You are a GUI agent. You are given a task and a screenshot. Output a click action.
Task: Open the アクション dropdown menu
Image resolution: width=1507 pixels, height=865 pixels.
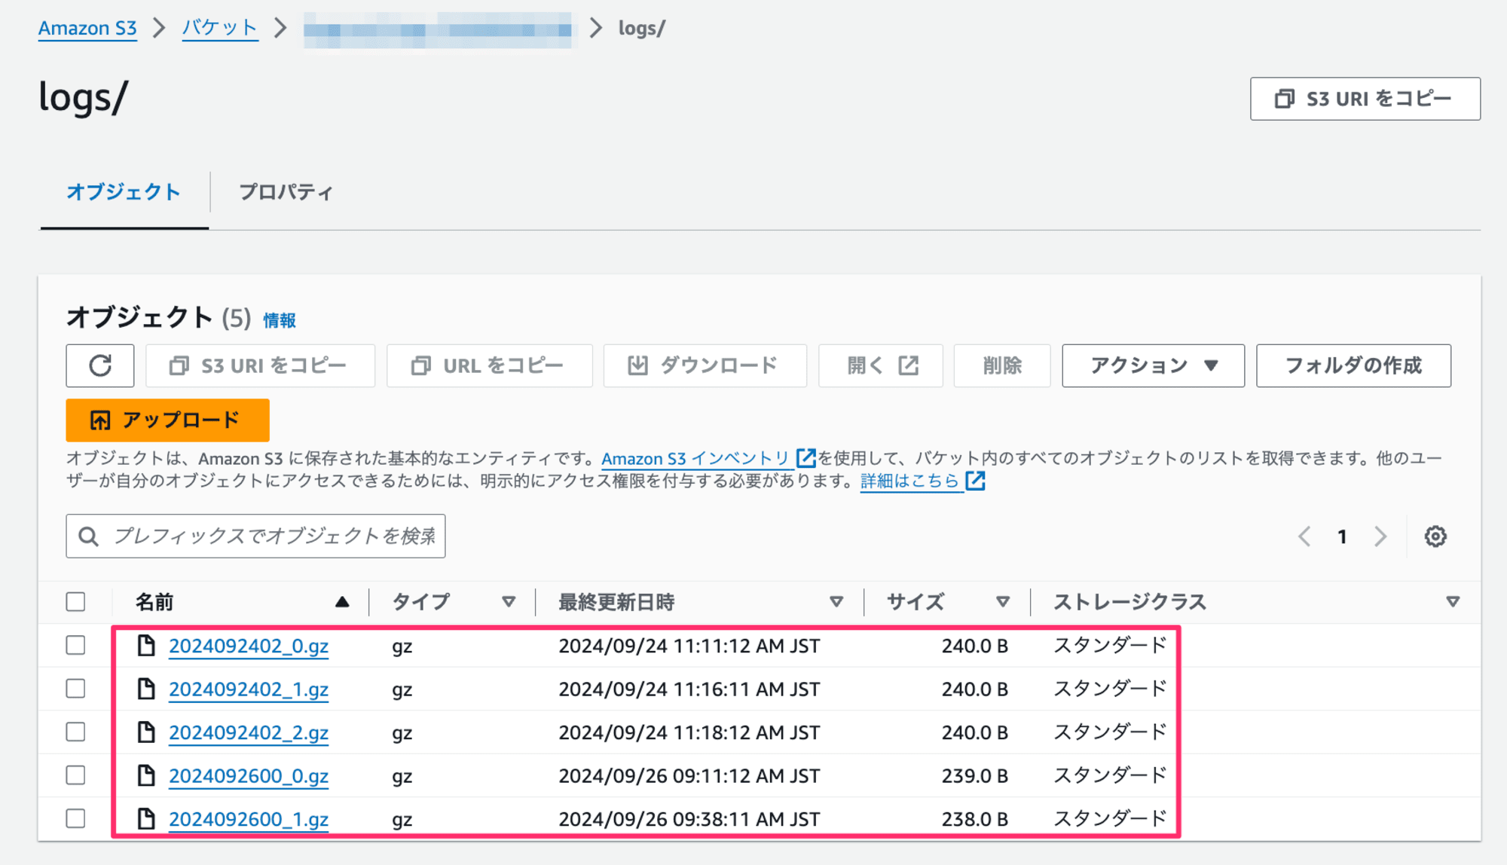1153,365
